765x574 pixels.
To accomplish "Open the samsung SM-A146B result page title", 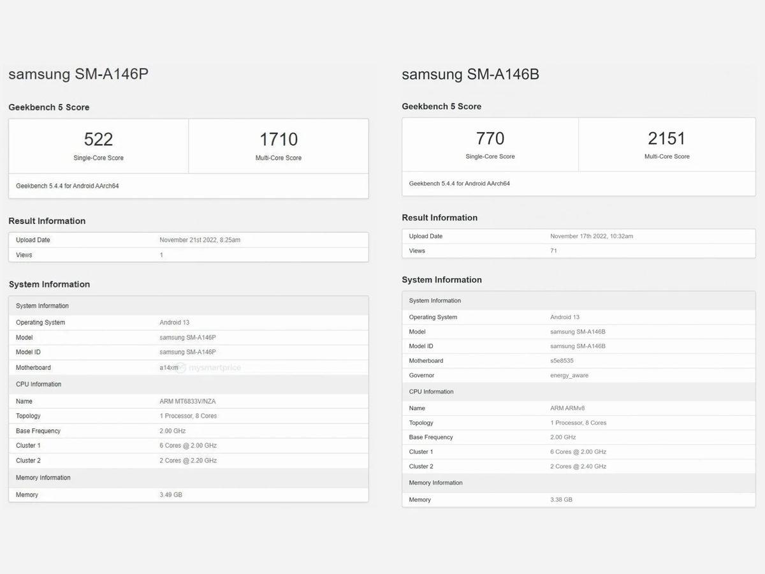I will 470,74.
